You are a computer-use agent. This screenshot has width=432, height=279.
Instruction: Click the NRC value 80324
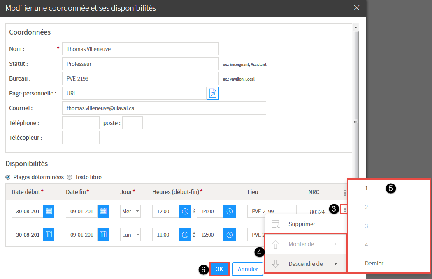317,212
